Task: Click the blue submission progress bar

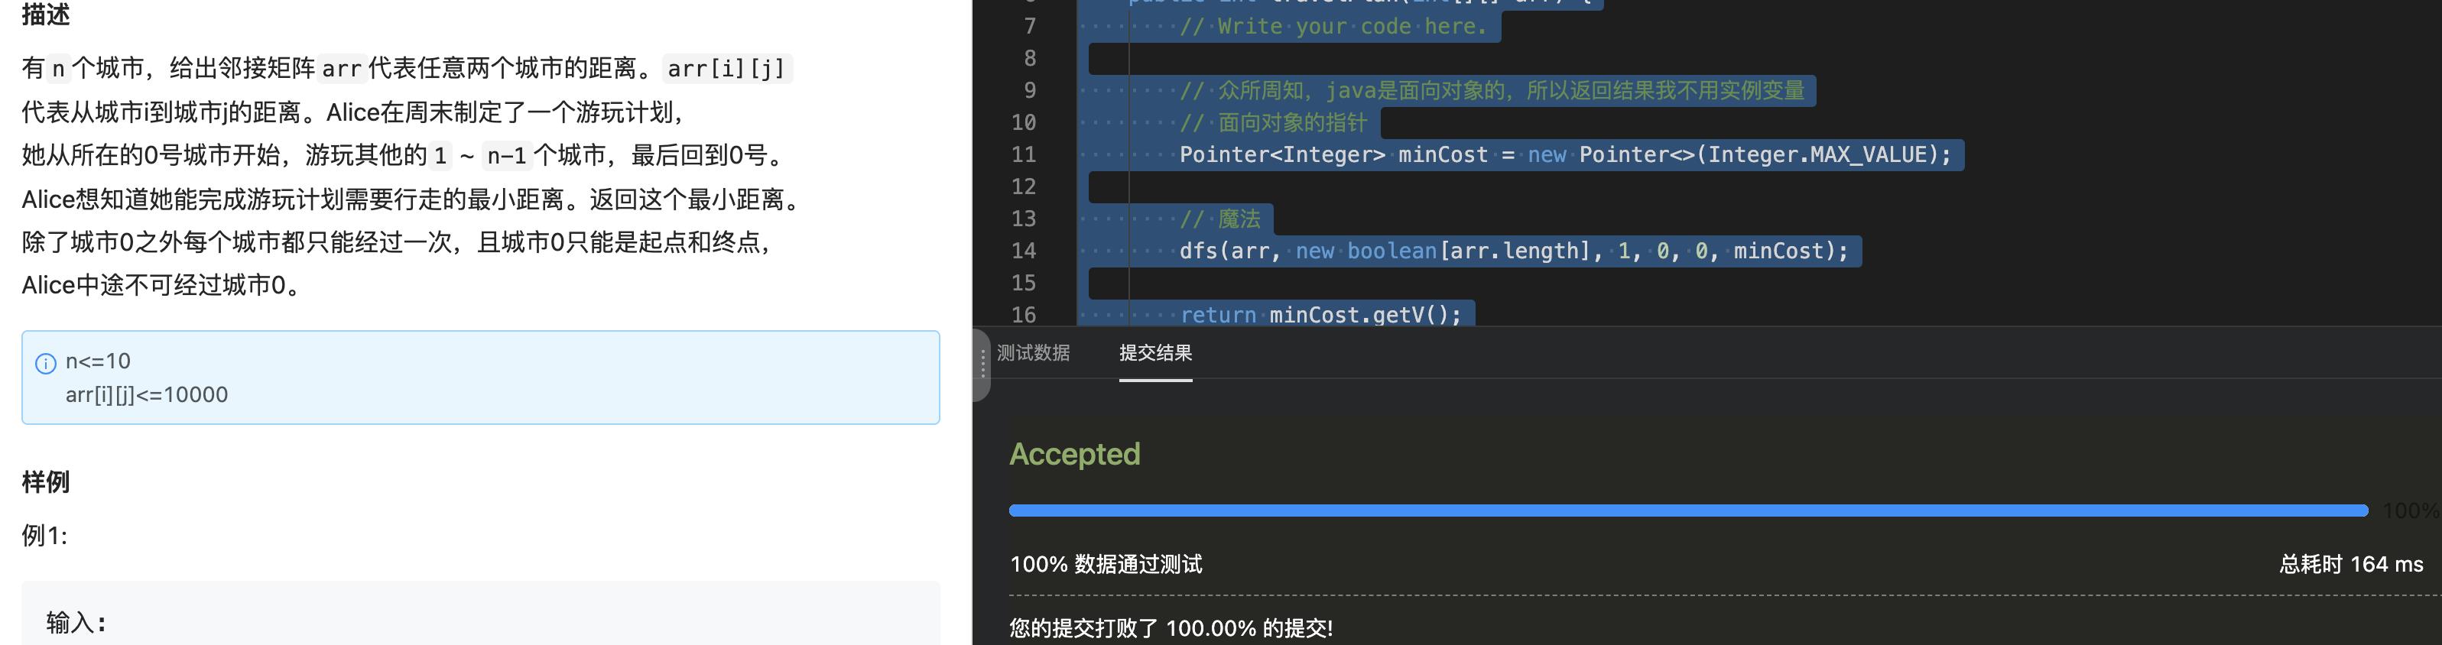Action: tap(1688, 510)
